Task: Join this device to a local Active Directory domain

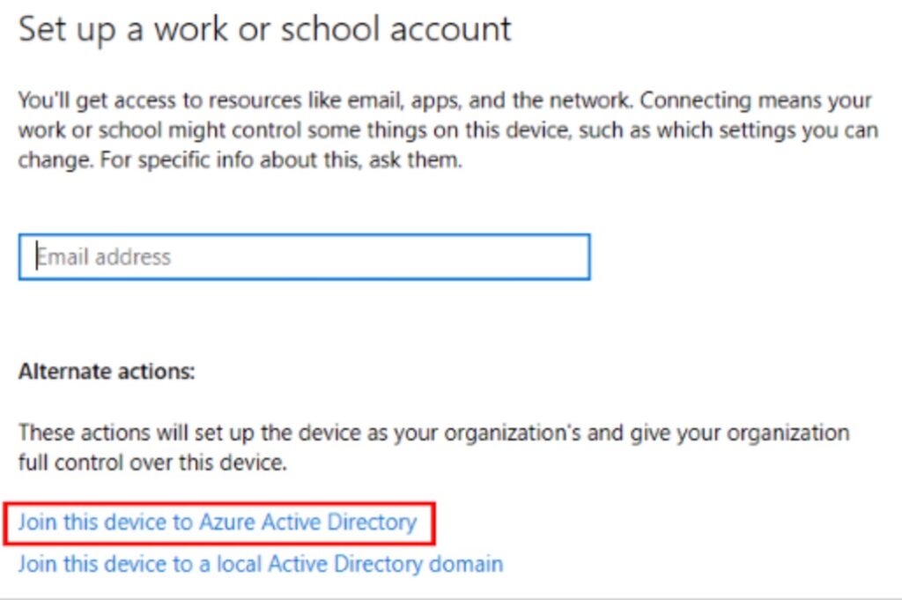Action: [261, 563]
